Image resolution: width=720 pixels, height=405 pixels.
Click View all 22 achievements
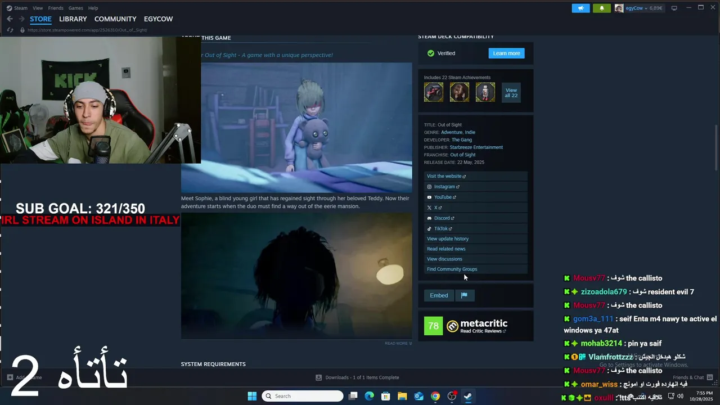click(x=511, y=92)
